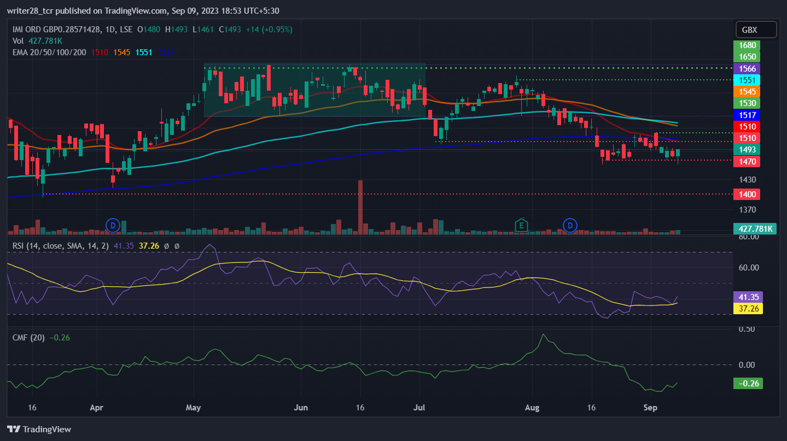The width and height of the screenshot is (787, 441).
Task: Click the Aug label on the time axis
Action: pyautogui.click(x=532, y=408)
